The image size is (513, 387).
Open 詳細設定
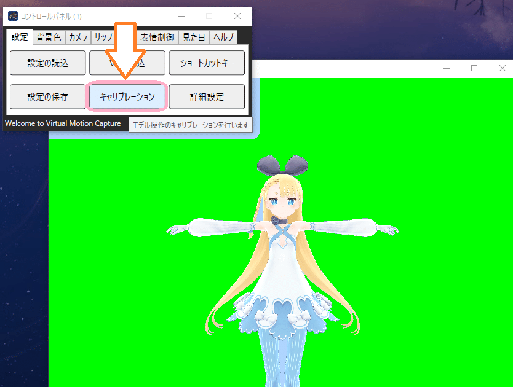[x=207, y=97]
